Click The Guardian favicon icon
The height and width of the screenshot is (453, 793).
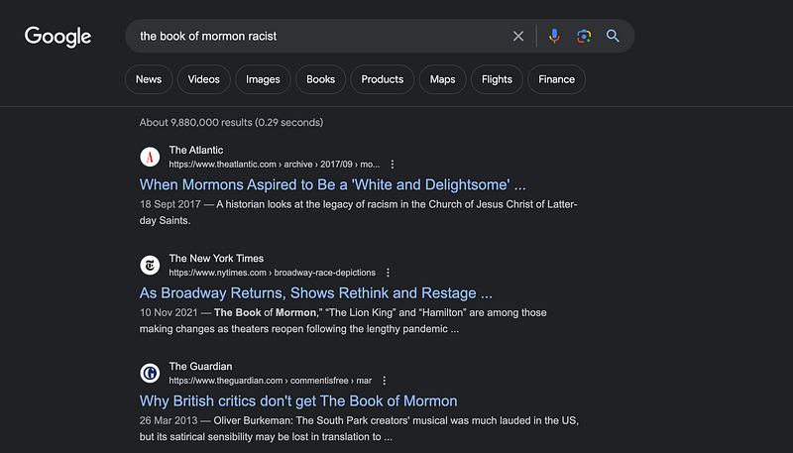[x=150, y=373]
